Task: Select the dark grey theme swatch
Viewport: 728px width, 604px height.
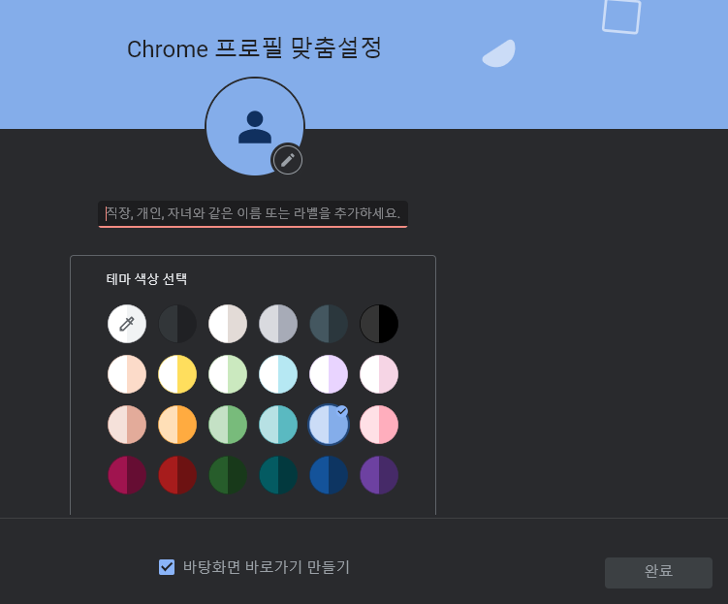Action: [177, 324]
